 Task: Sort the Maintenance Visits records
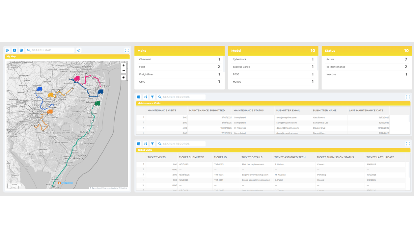pos(145,97)
